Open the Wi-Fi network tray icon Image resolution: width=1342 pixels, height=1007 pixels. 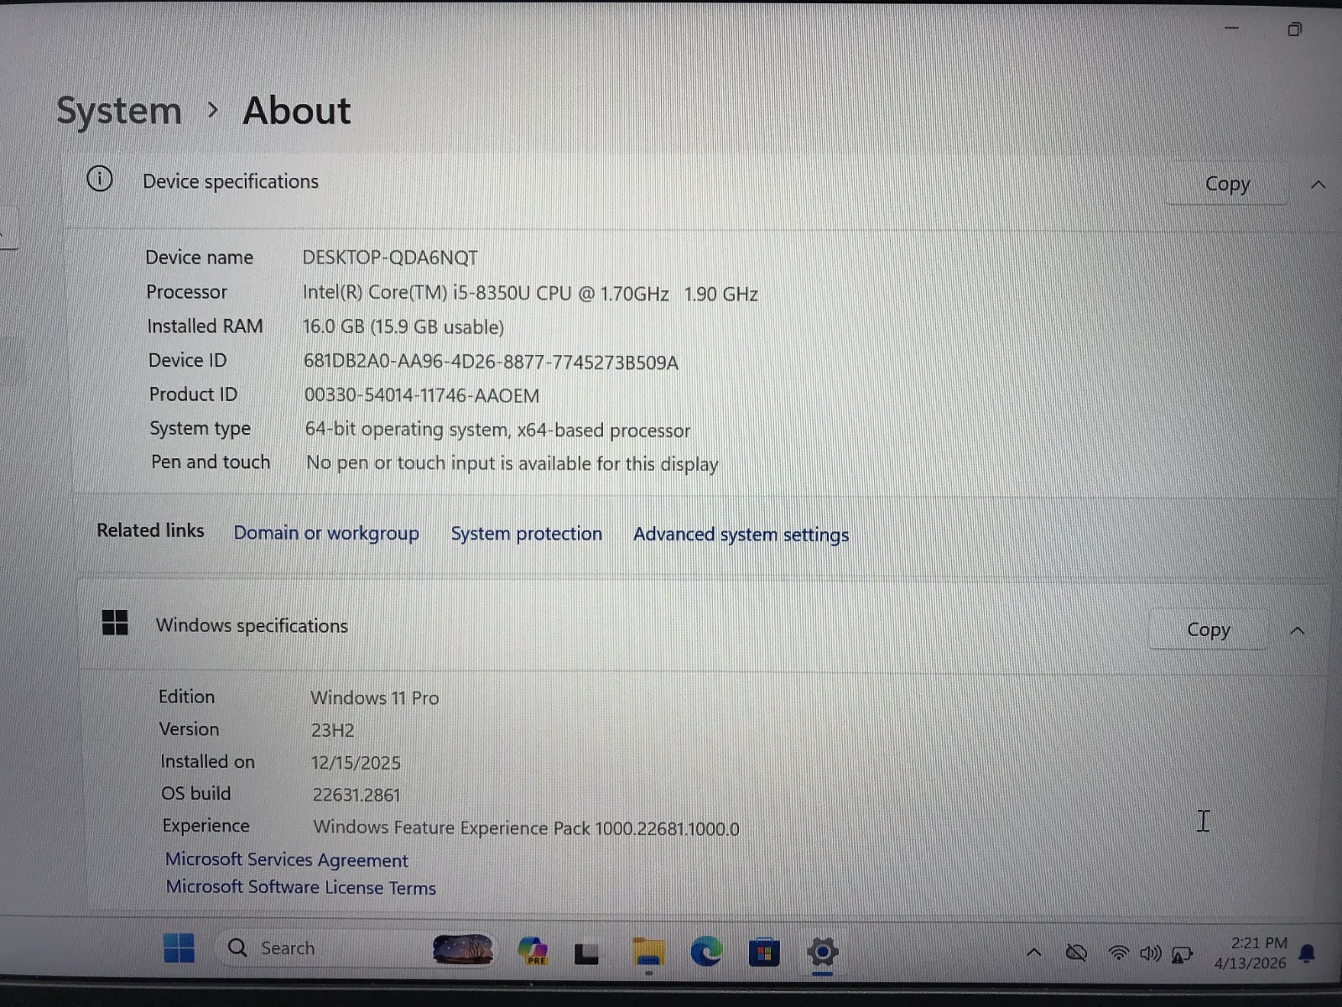[1118, 953]
